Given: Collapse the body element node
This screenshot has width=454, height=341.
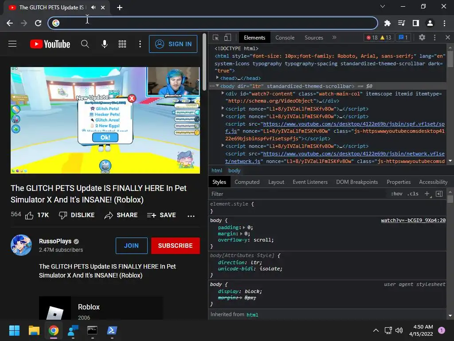Looking at the screenshot, I should [217, 86].
